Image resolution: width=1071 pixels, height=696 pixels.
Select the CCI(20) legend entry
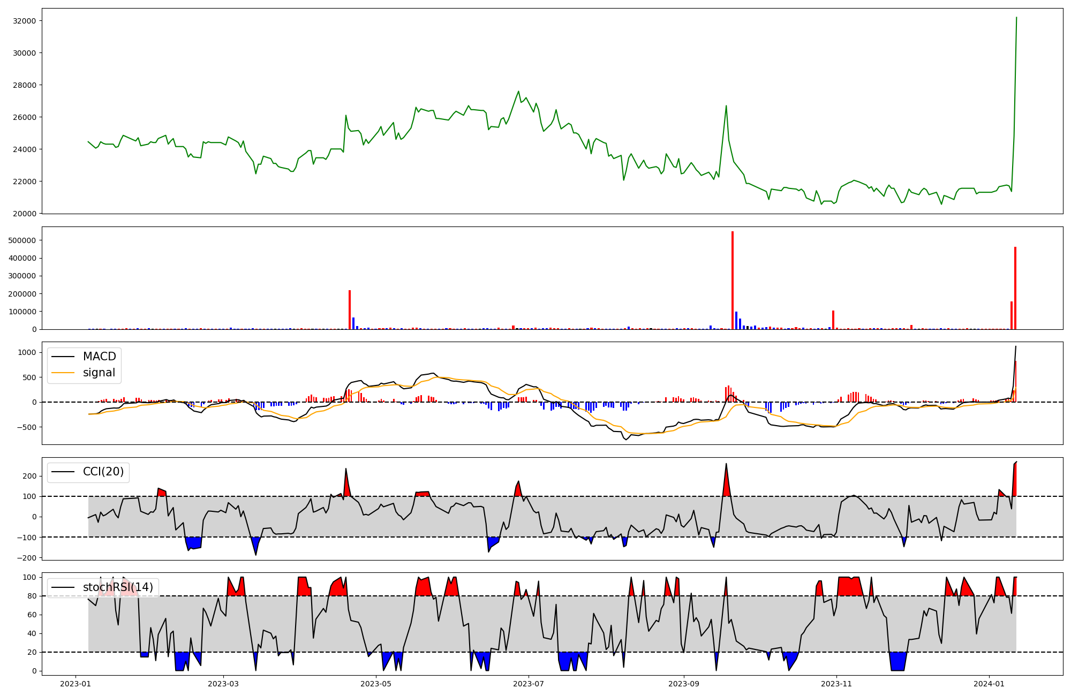tap(103, 472)
